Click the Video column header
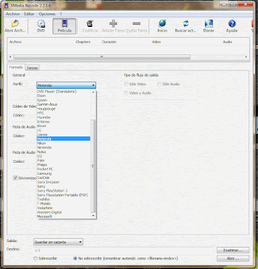The height and width of the screenshot is (269, 258). [x=157, y=42]
